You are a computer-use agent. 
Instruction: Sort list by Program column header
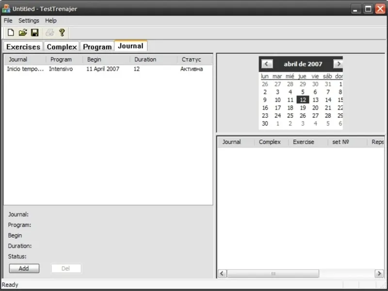point(65,60)
